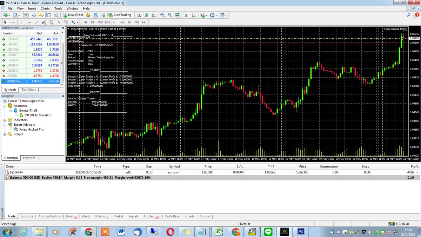
Task: Open the New Order window
Action: click(x=73, y=15)
